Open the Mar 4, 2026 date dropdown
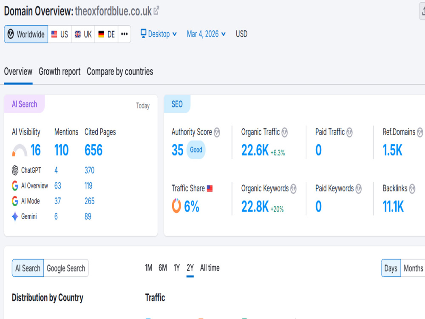Screen dimensions: 425x319 coord(206,34)
